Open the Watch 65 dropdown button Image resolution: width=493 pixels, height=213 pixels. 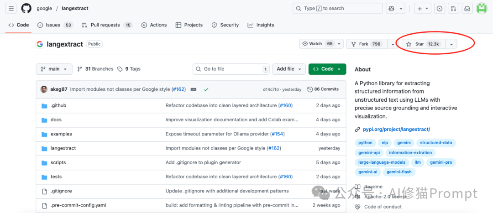[321, 44]
